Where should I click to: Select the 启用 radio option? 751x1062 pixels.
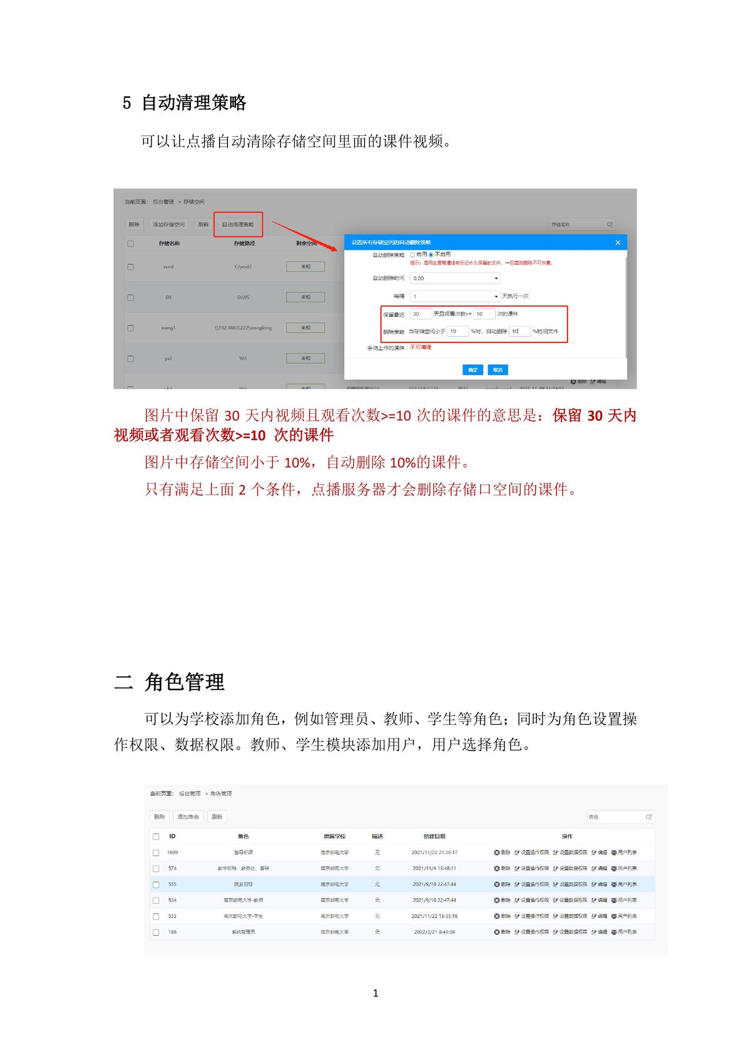pyautogui.click(x=412, y=255)
